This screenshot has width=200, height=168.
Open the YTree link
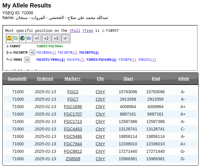[88, 31]
